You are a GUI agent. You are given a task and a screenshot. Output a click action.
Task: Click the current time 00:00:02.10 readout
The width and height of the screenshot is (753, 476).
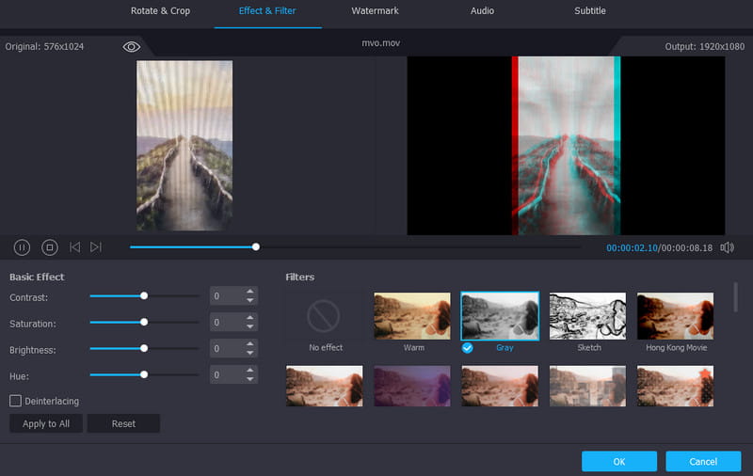[632, 248]
